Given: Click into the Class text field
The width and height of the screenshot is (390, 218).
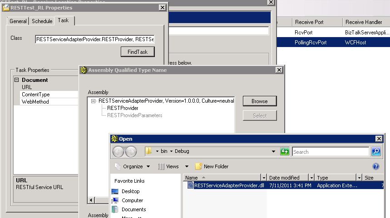Looking at the screenshot, I should click(95, 39).
